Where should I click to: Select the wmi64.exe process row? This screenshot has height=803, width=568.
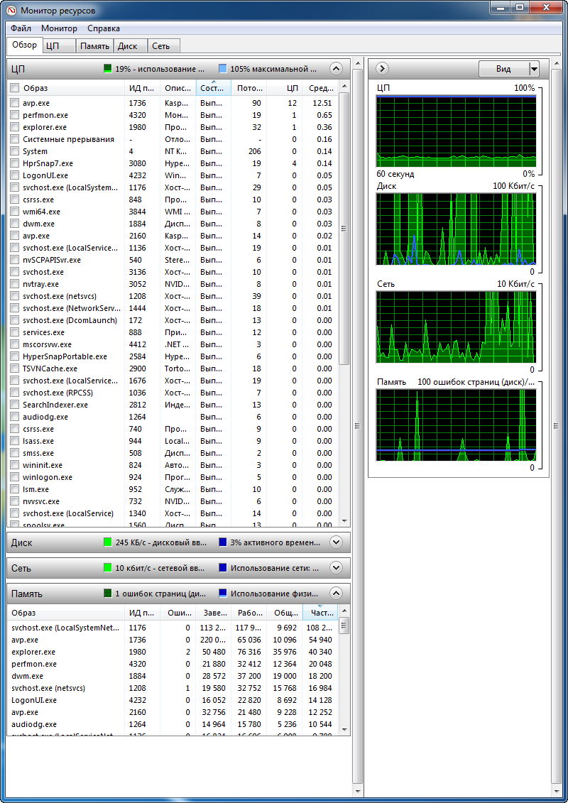[x=173, y=212]
